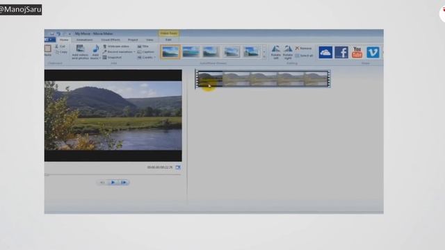Step to the previous frame
This screenshot has width=445, height=250.
[102, 182]
